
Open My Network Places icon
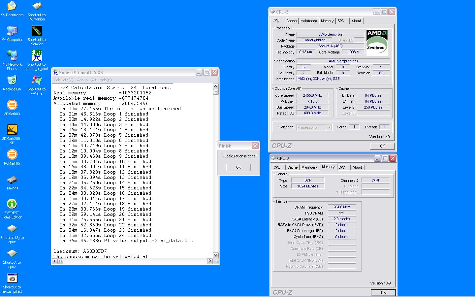[x=12, y=60]
